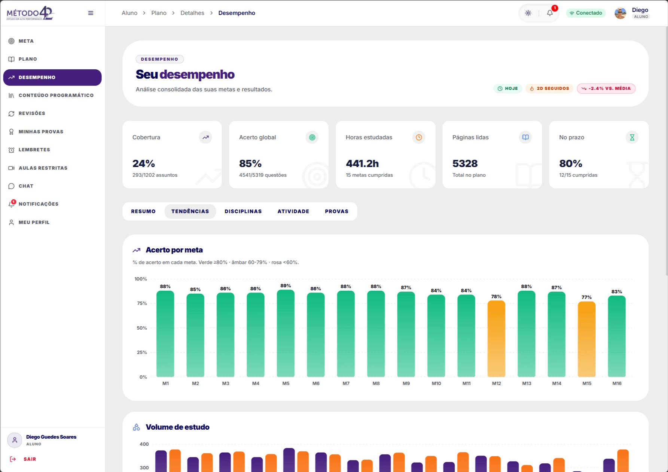This screenshot has height=472, width=668.
Task: Click the Páginas lidas book icon
Action: click(525, 137)
